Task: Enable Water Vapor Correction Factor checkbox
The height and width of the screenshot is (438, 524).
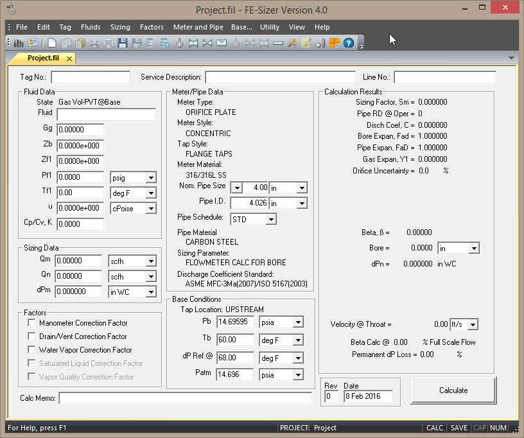Action: pos(31,349)
